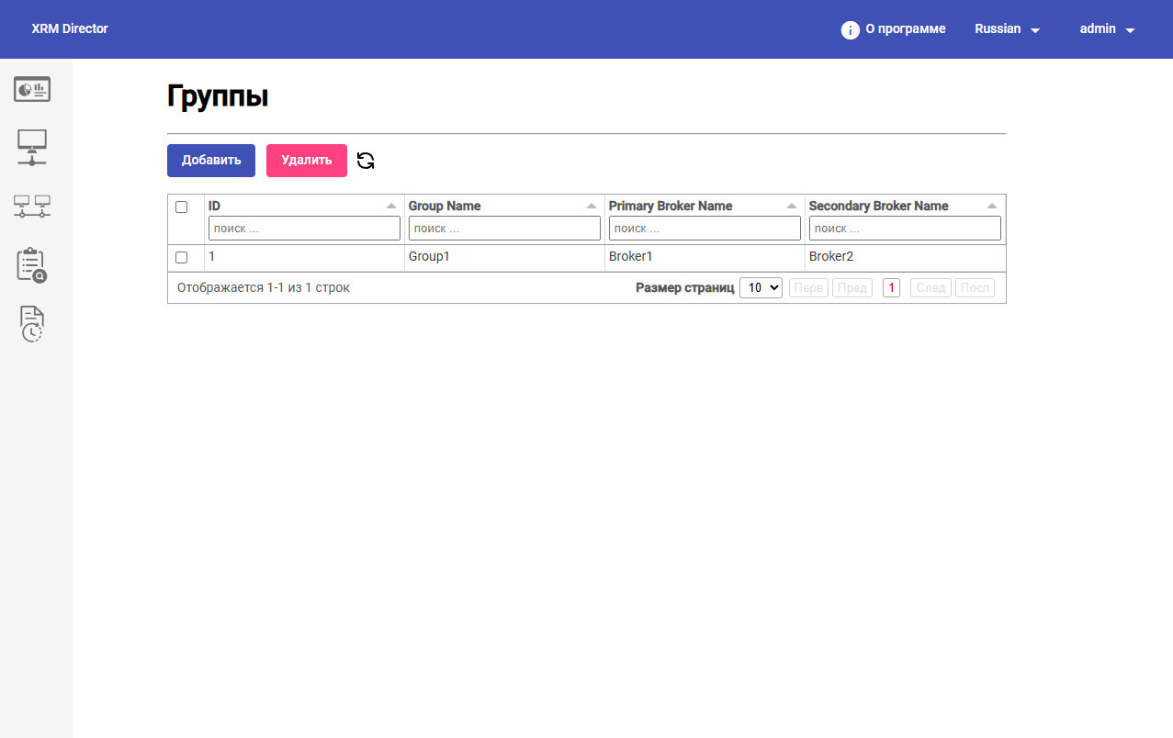Click the Secondary Broker Name column header
Screen dimensions: 1173x738
[878, 206]
